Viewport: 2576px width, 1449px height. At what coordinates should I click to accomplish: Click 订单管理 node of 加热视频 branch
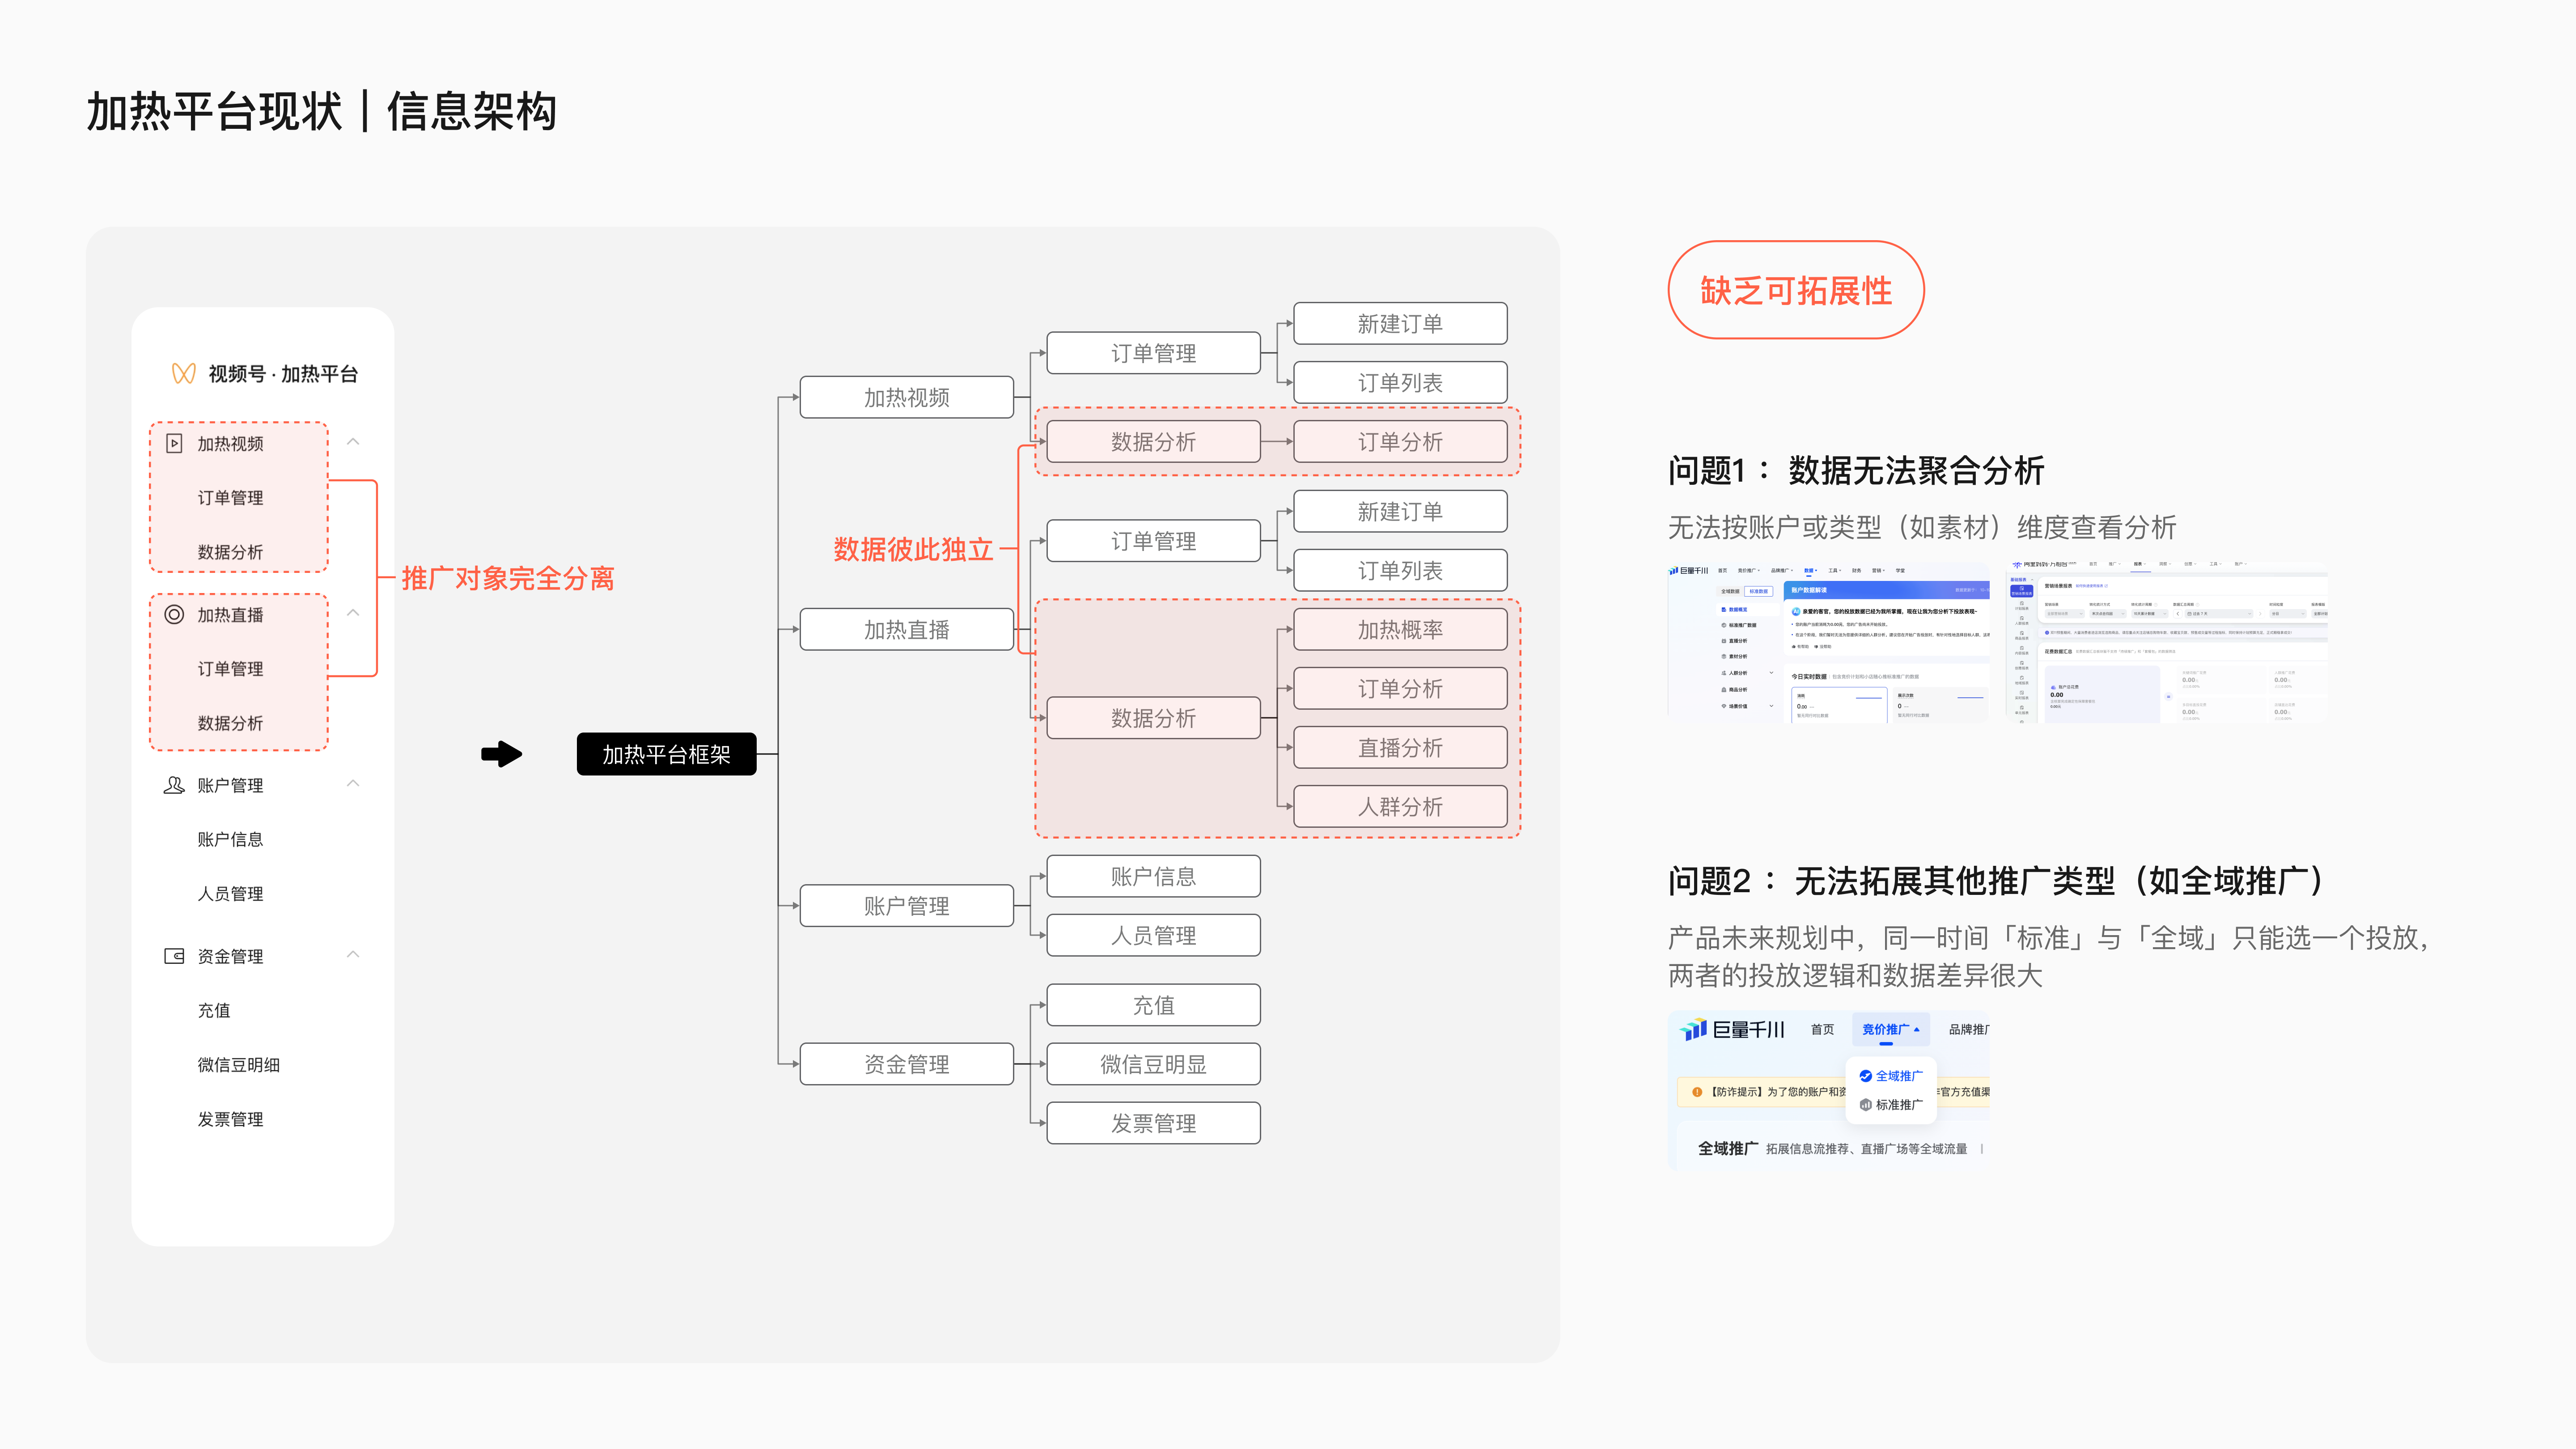coord(1153,353)
